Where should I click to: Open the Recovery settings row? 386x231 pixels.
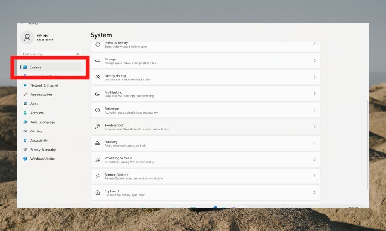[x=205, y=143]
